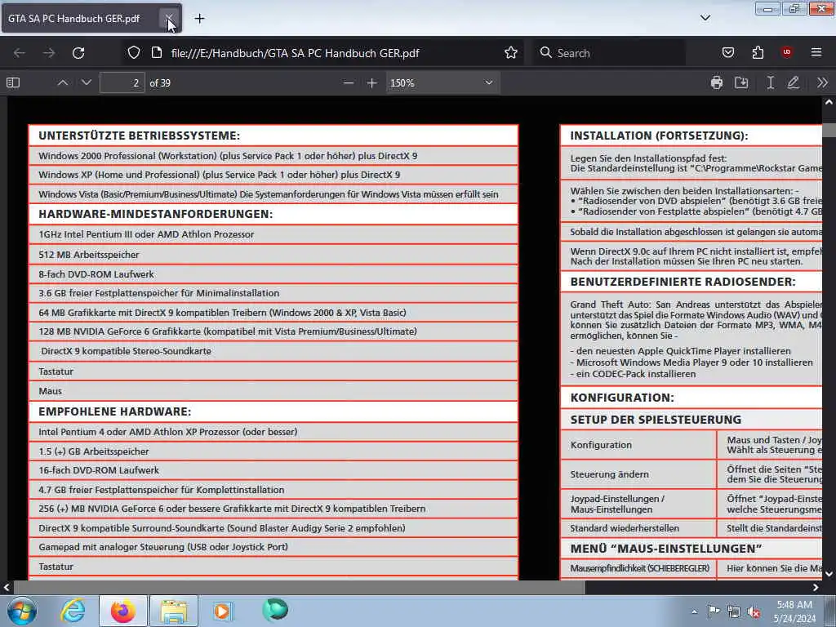
Task: Open tracking protection shield icon
Action: point(134,53)
